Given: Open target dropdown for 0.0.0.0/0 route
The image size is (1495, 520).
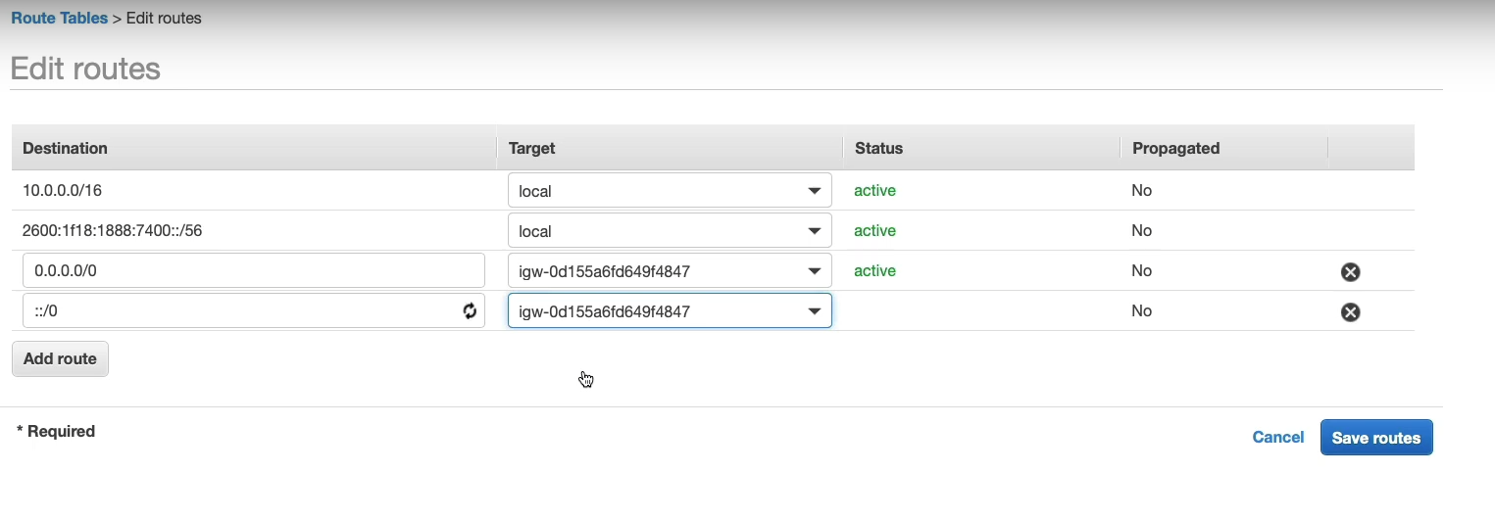Looking at the screenshot, I should pos(670,271).
